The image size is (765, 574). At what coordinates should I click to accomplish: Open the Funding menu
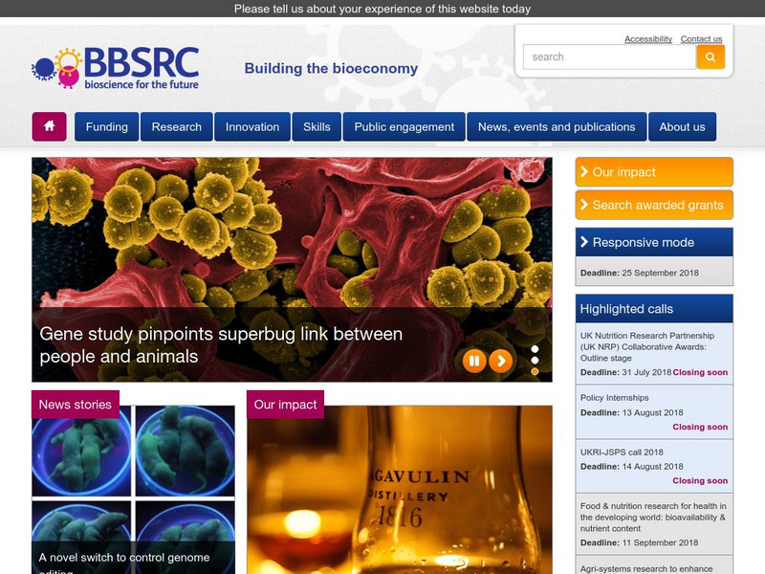click(x=108, y=125)
